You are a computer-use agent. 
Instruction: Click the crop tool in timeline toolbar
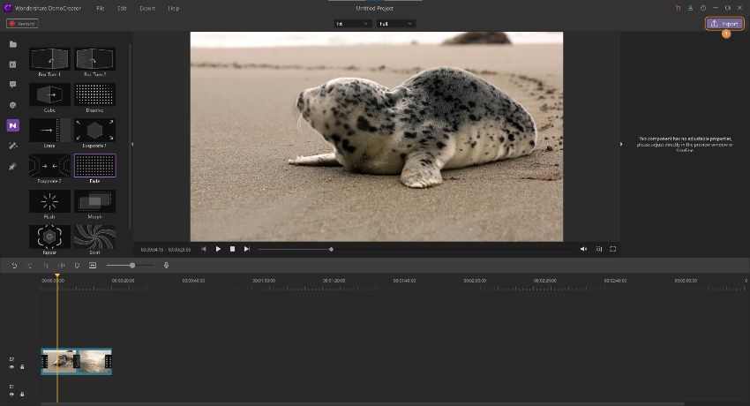tap(46, 266)
